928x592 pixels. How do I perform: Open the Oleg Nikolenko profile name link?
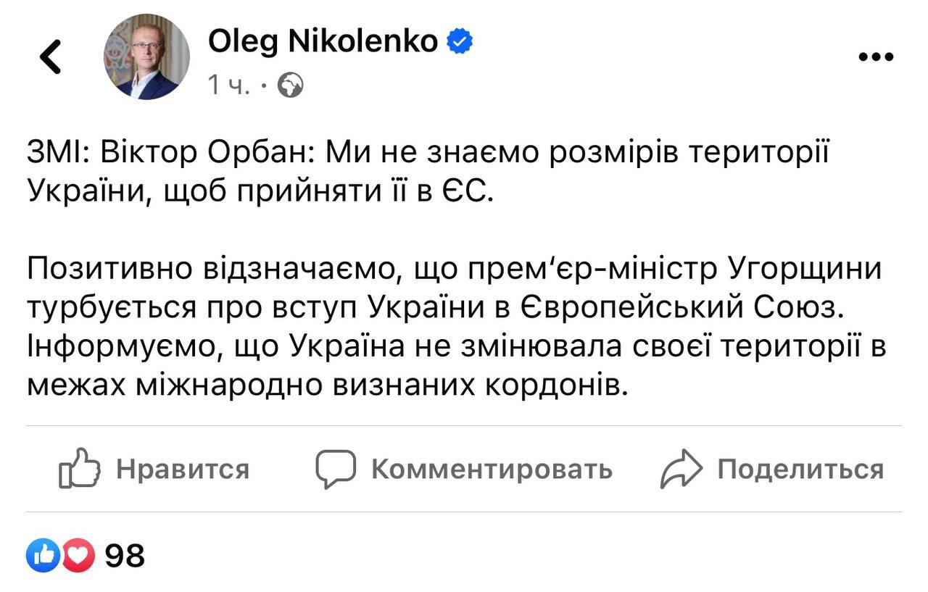[x=323, y=42]
